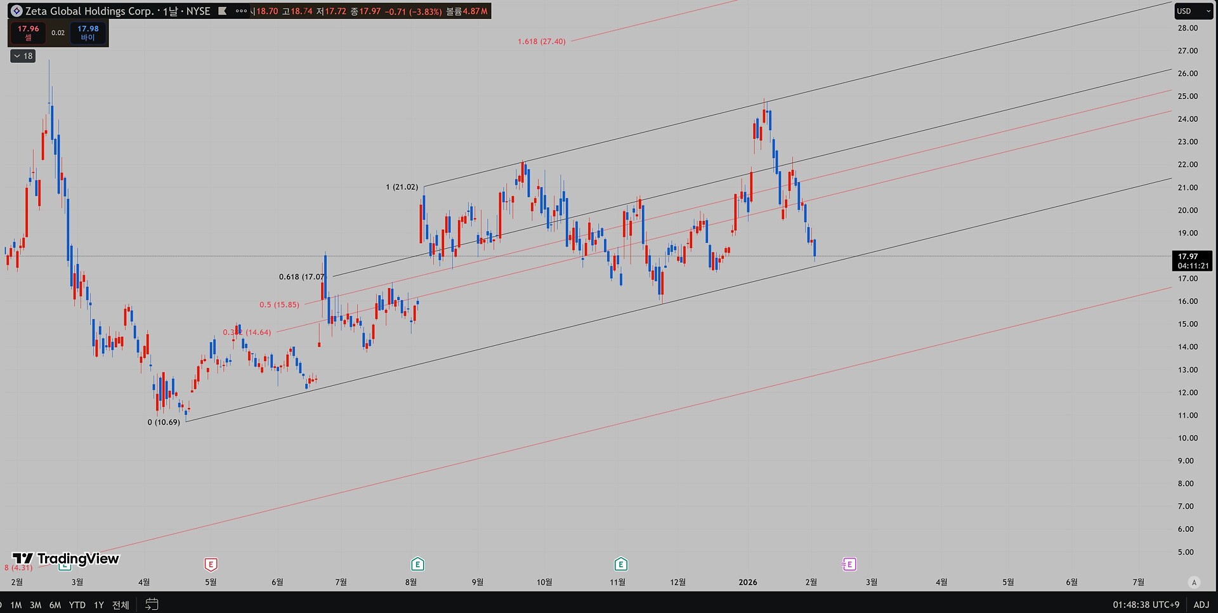Click the 0.02 spread value
Viewport: 1218px width, 613px height.
(x=58, y=33)
